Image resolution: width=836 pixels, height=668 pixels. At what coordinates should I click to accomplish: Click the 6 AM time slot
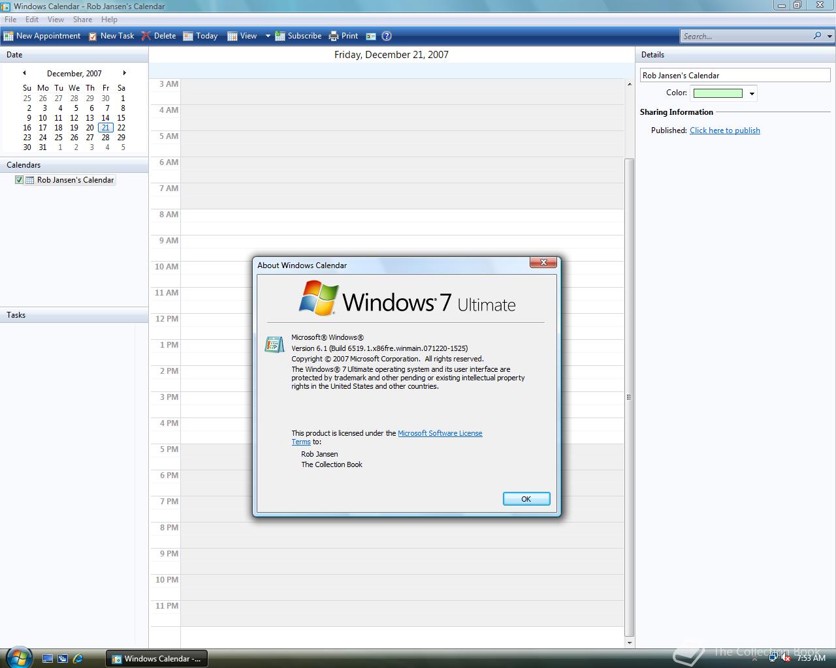(x=402, y=170)
